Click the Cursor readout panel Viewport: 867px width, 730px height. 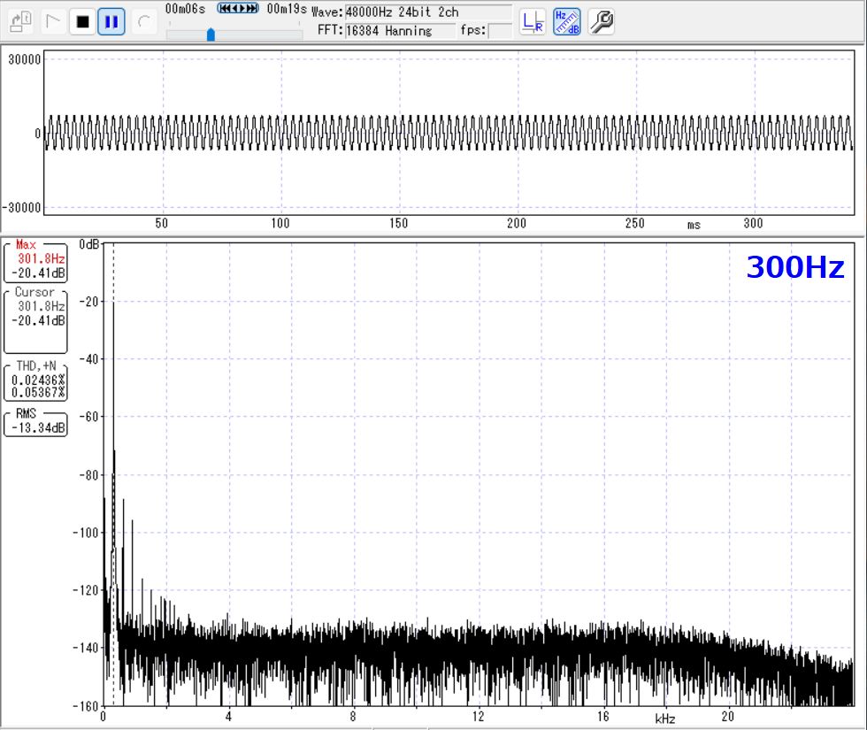click(35, 319)
